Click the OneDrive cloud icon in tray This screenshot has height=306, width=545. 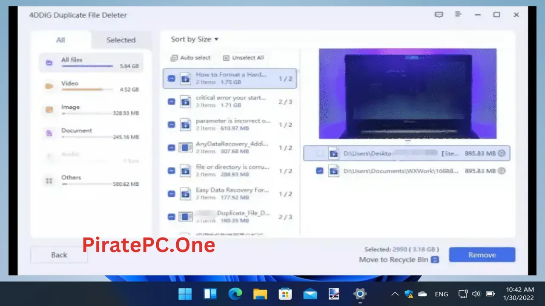[x=422, y=294]
